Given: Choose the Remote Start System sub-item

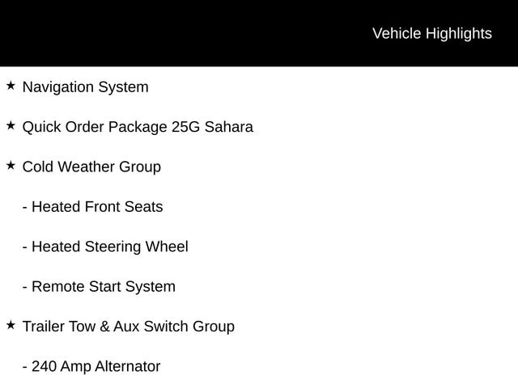Looking at the screenshot, I should coord(103,287).
